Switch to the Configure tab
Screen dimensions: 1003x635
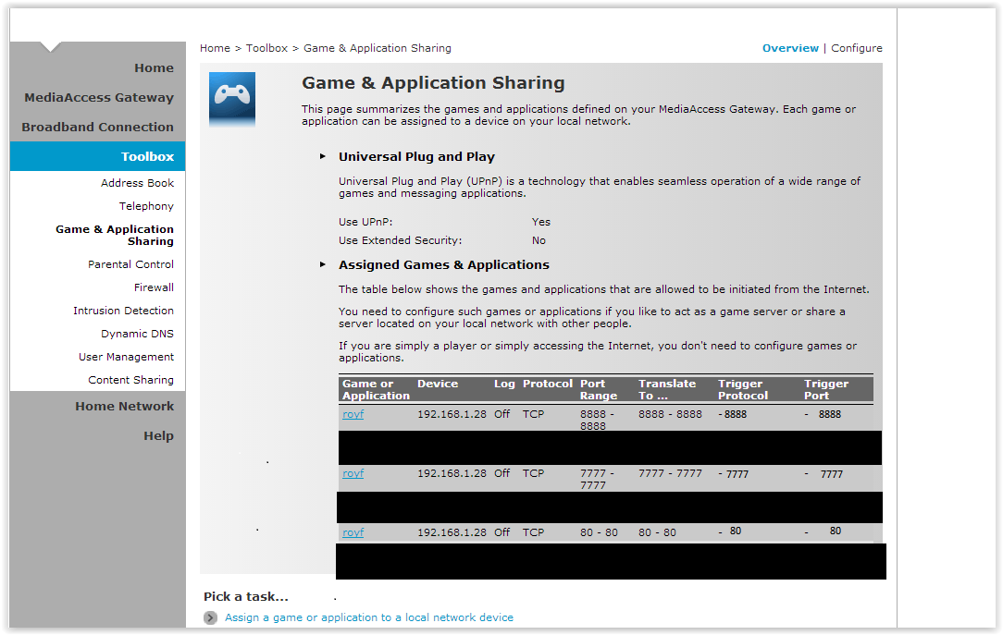(x=857, y=48)
